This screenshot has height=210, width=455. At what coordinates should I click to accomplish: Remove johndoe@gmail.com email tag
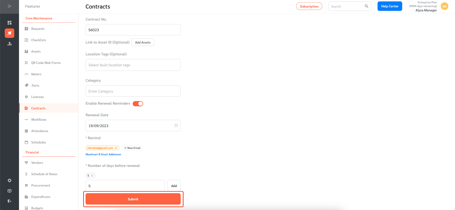coord(116,148)
